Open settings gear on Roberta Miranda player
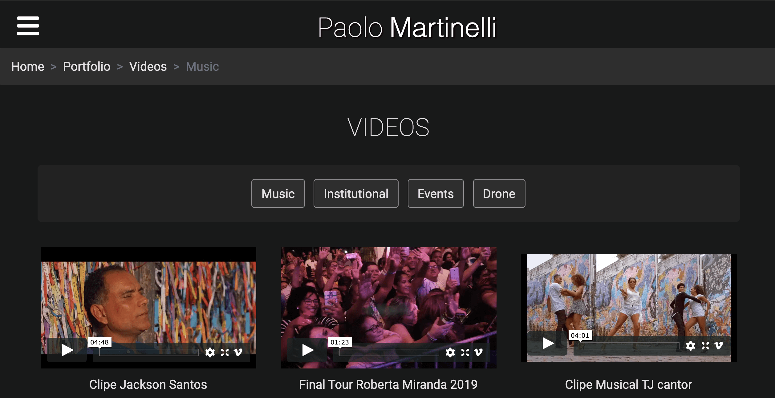 pos(450,352)
